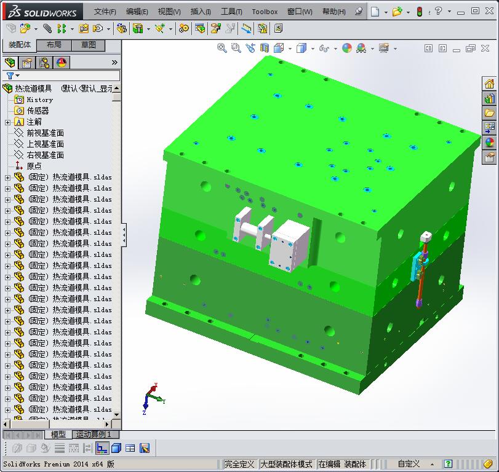
Task: Open the DisplayManager colored ball icon
Action: [x=62, y=62]
